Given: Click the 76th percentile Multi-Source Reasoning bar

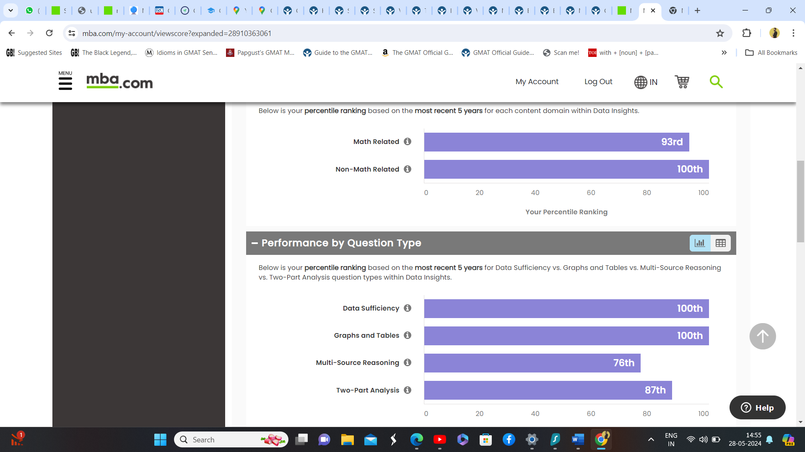Looking at the screenshot, I should [532, 363].
